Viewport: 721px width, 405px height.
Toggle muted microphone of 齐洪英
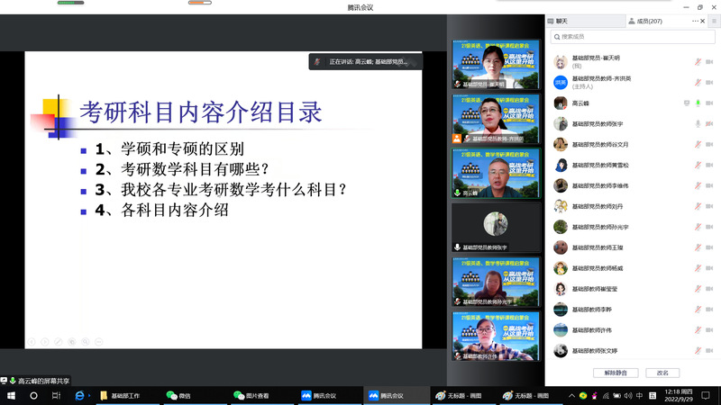pyautogui.click(x=698, y=82)
